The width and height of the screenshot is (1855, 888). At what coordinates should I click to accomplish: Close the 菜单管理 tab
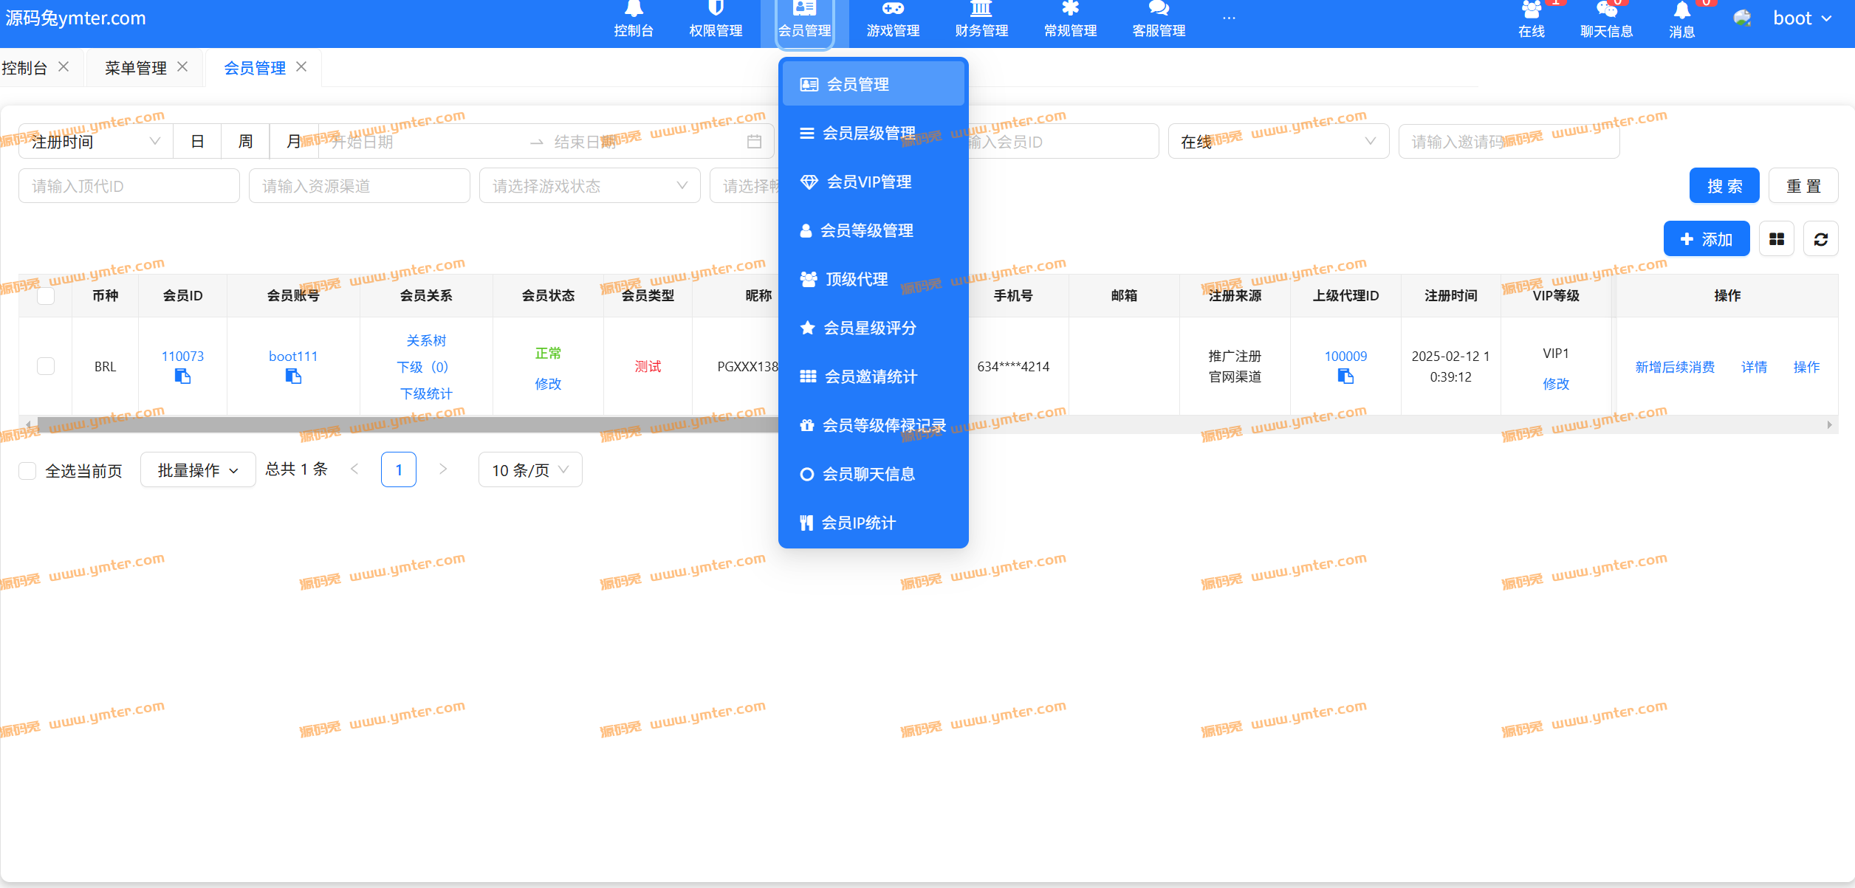(182, 67)
